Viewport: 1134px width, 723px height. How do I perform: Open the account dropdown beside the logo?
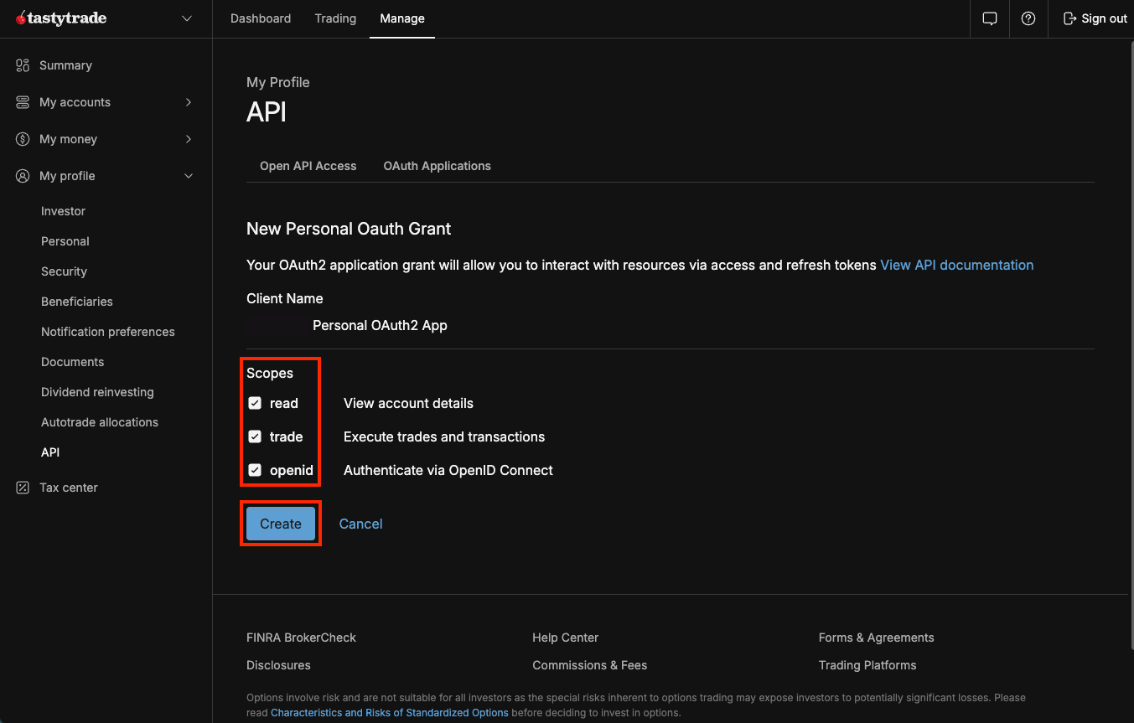pyautogui.click(x=187, y=18)
